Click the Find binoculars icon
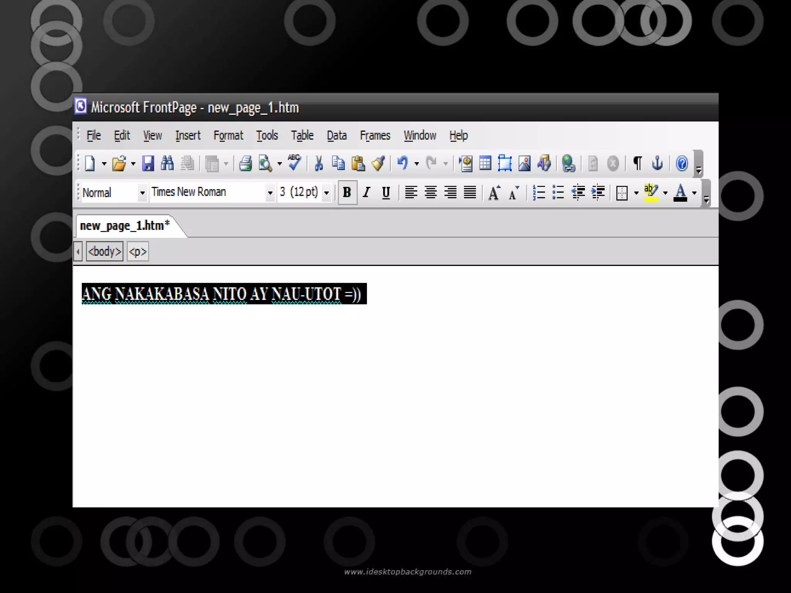791x593 pixels. pyautogui.click(x=167, y=164)
